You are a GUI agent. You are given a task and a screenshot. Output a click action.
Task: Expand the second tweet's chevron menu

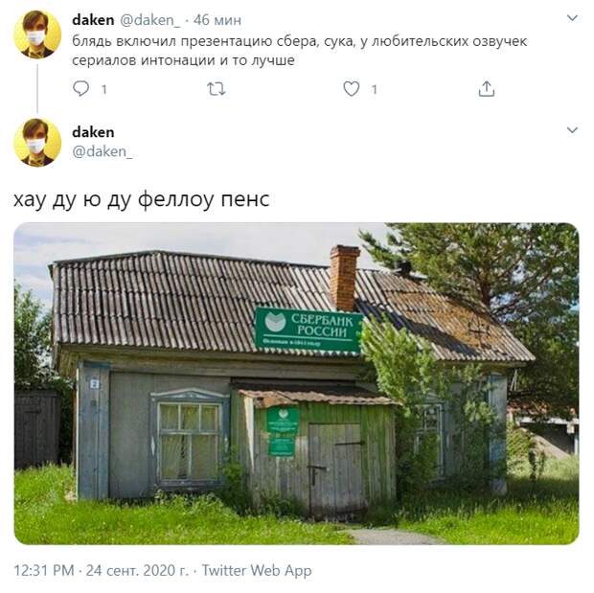pos(572,130)
